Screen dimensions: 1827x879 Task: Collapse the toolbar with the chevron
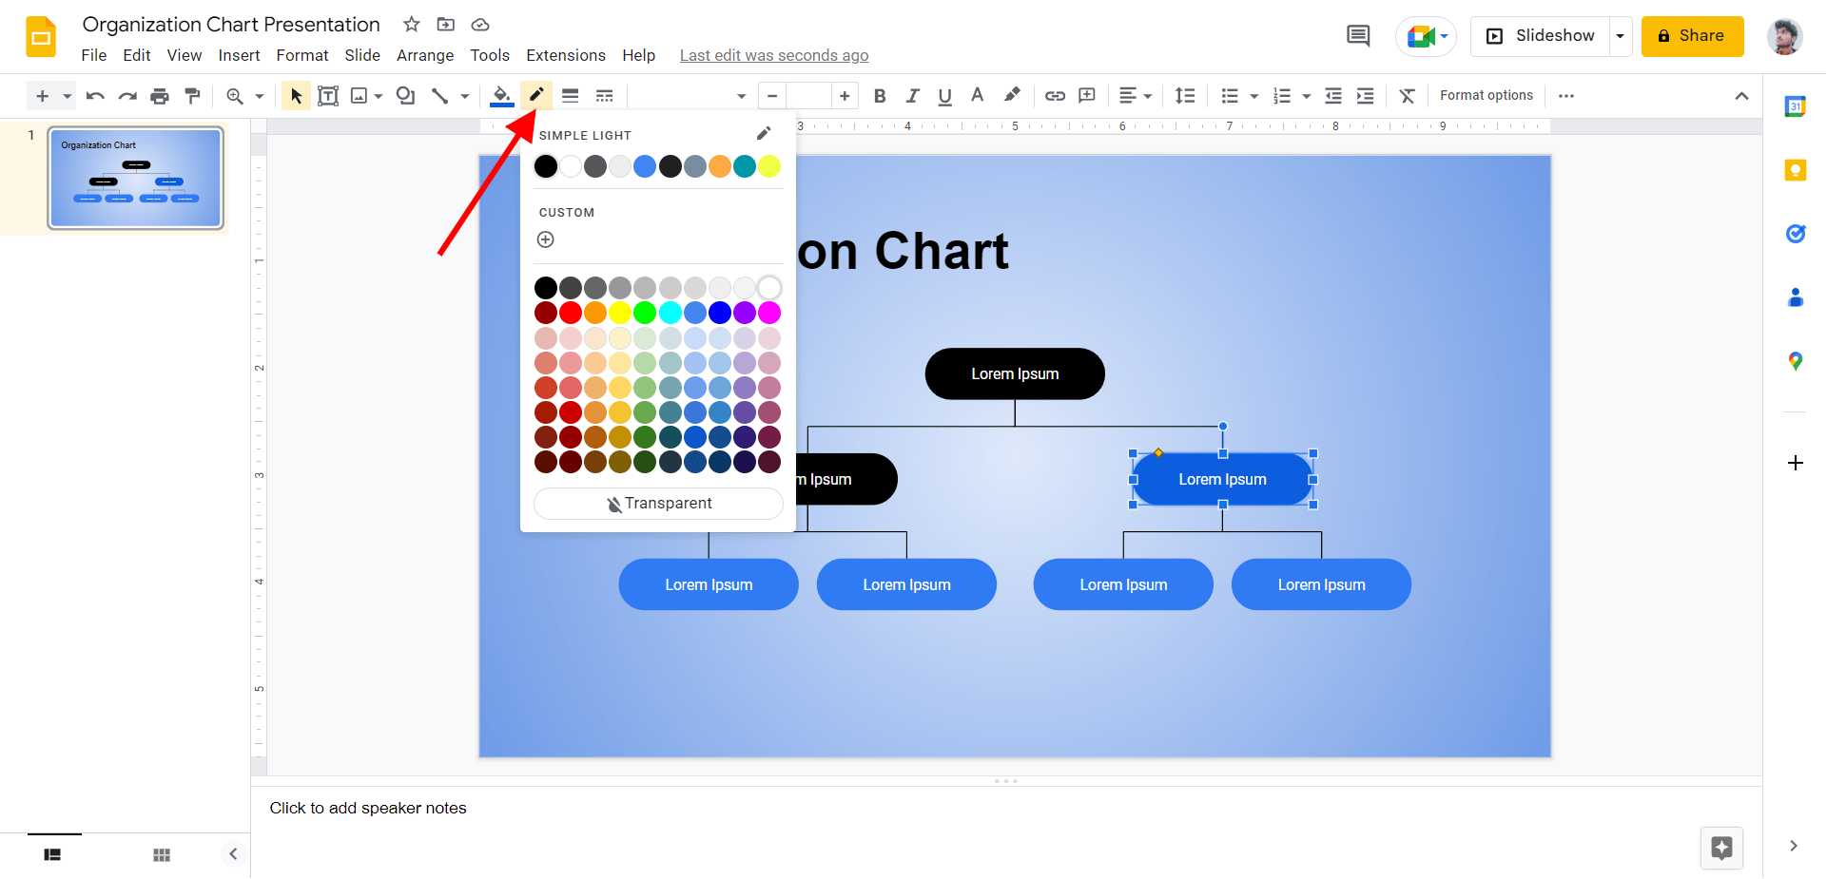point(1742,95)
